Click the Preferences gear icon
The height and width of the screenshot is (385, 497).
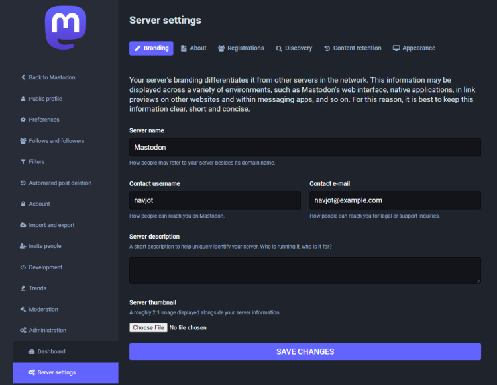pos(23,120)
